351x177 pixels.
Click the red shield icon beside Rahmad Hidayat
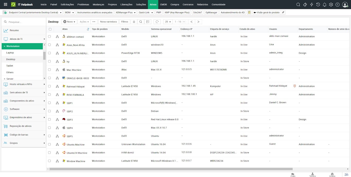[x=295, y=86]
